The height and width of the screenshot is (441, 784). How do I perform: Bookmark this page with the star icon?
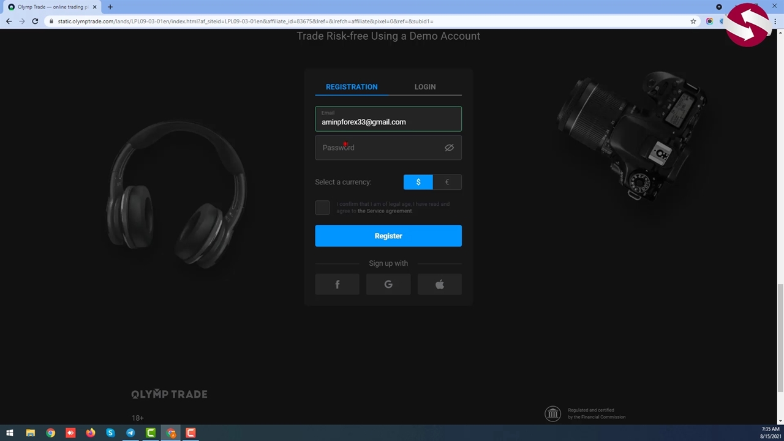(x=693, y=21)
